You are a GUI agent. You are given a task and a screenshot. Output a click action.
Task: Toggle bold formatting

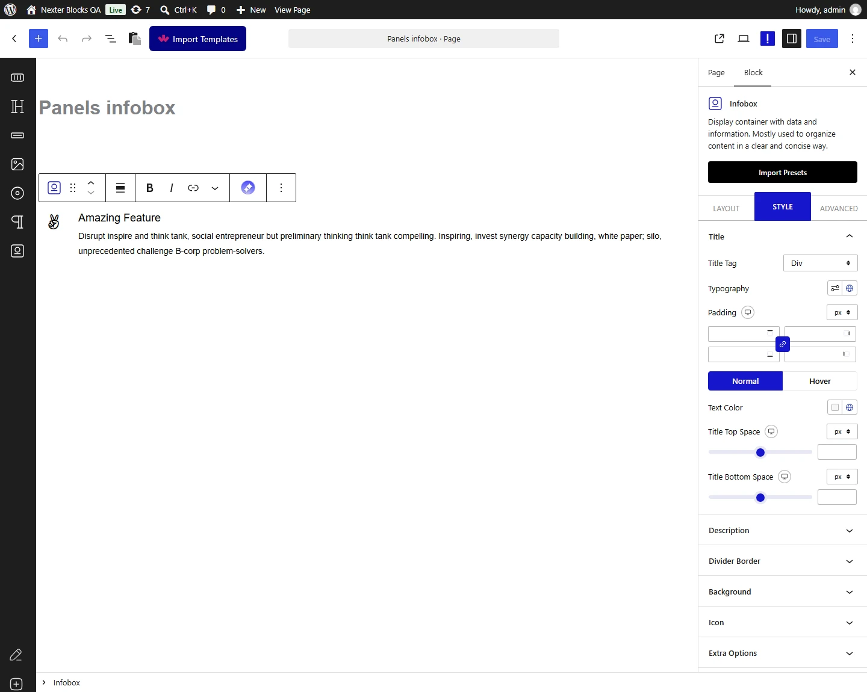150,188
